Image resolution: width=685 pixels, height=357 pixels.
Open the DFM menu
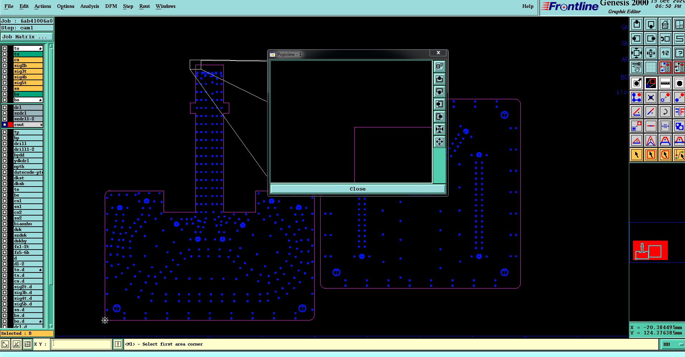pyautogui.click(x=111, y=6)
